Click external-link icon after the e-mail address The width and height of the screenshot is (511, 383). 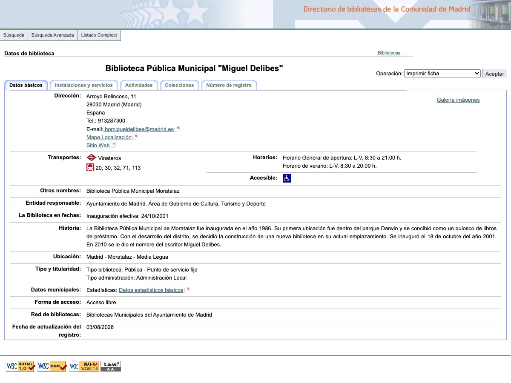click(x=178, y=129)
